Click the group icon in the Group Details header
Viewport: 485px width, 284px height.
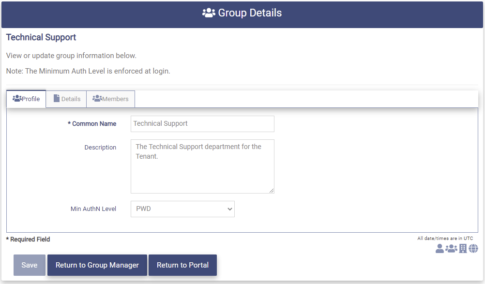[209, 13]
